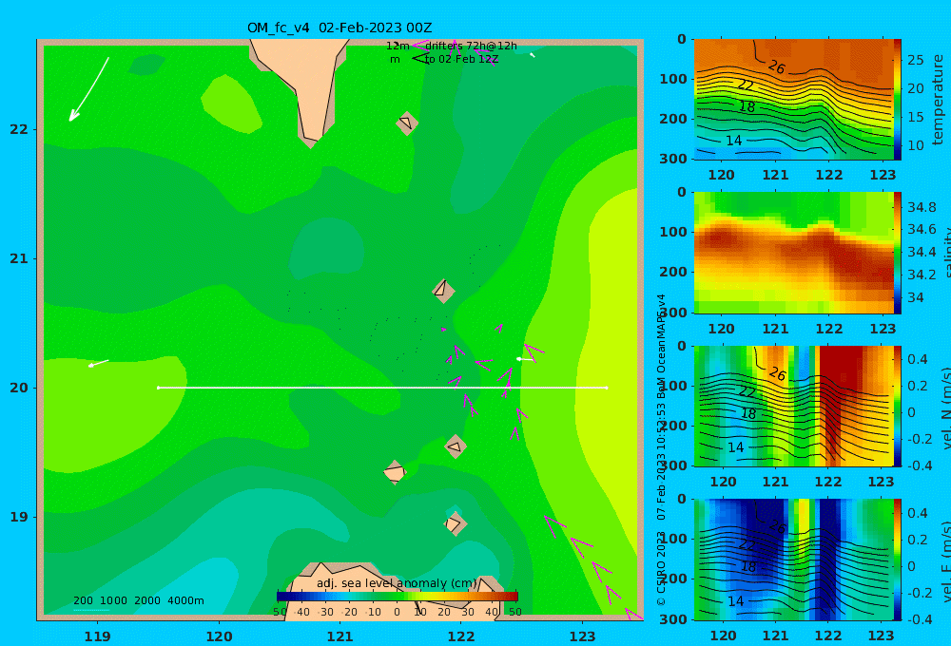
Task: Click the northward velocity section panel
Action: 793,406
